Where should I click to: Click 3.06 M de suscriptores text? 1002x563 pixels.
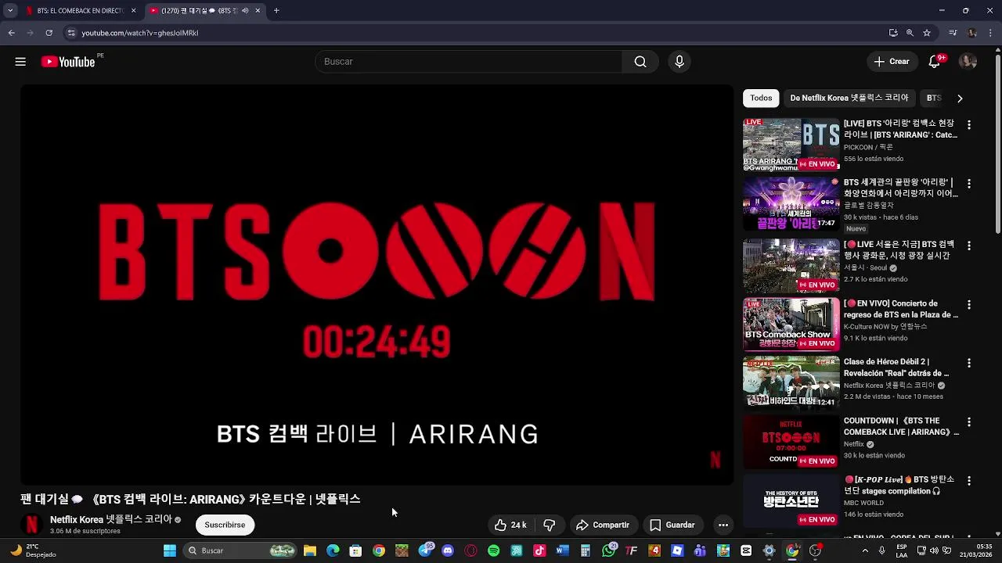point(85,532)
